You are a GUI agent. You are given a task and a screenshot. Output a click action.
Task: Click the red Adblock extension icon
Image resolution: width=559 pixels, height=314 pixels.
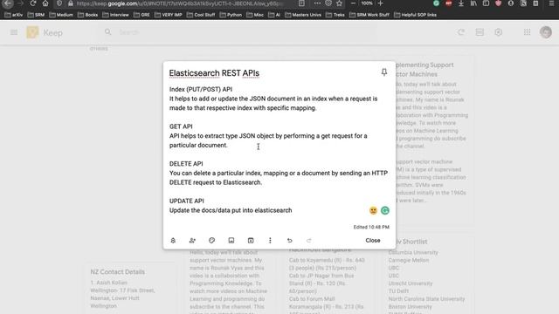point(448,3)
